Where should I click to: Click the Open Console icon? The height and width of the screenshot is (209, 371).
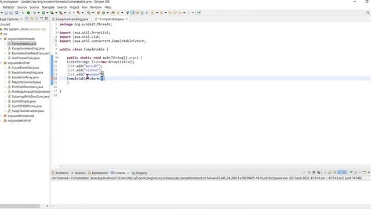click(x=365, y=172)
